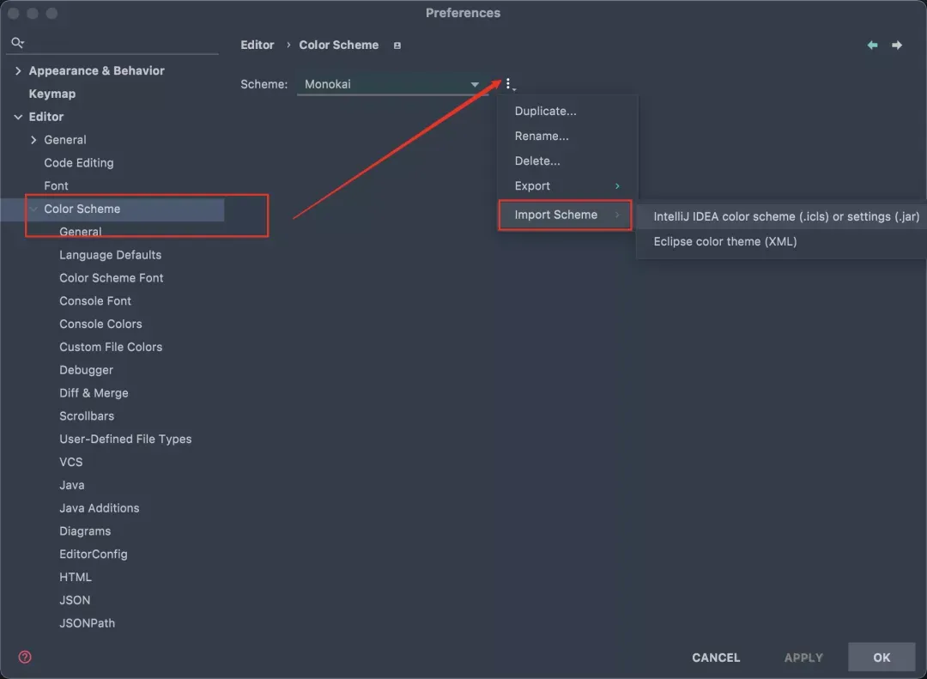Click the search magnifier icon
The image size is (927, 679).
17,43
